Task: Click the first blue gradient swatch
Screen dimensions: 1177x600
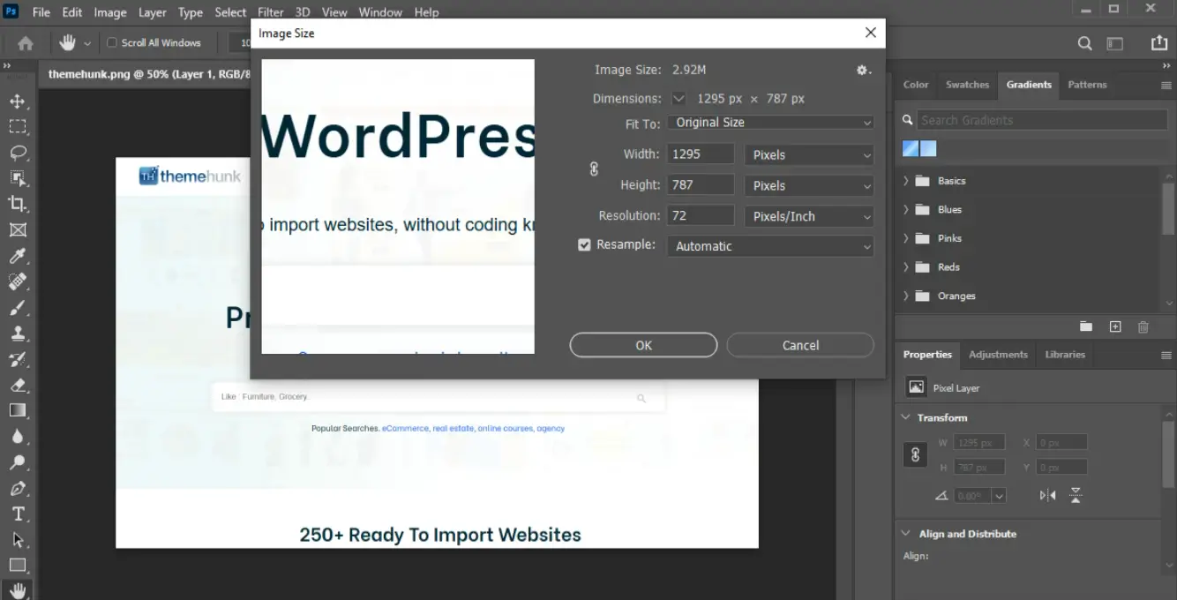Action: pyautogui.click(x=911, y=149)
